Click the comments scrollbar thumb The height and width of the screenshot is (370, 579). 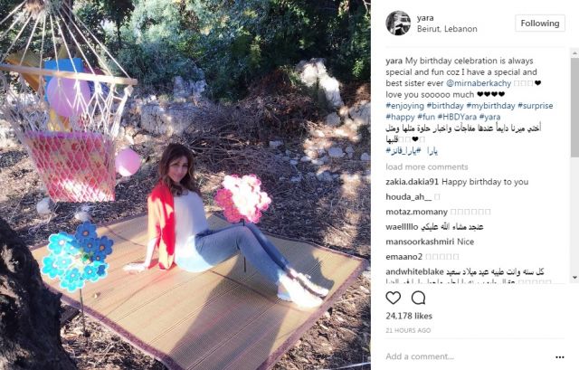click(574, 107)
